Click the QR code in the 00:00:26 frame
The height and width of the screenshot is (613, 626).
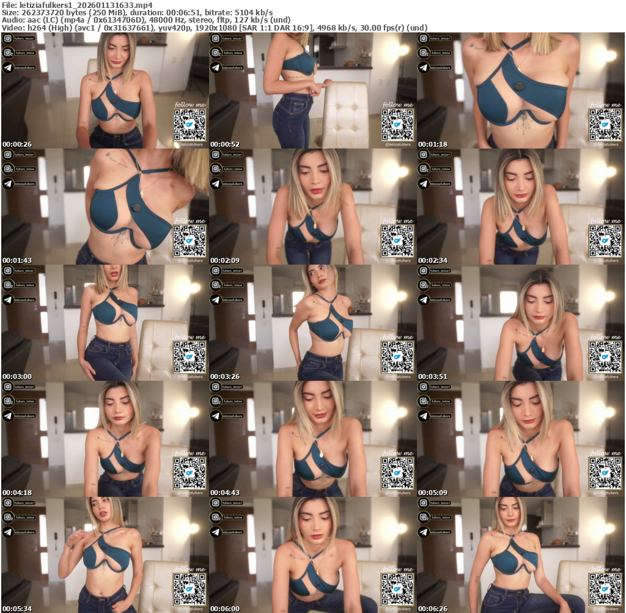(189, 125)
